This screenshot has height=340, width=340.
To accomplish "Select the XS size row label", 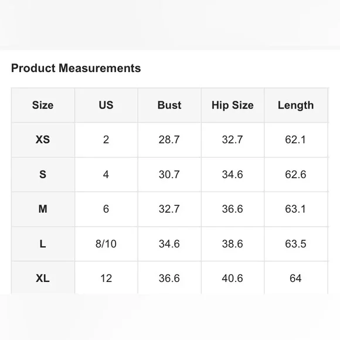I will coord(43,140).
